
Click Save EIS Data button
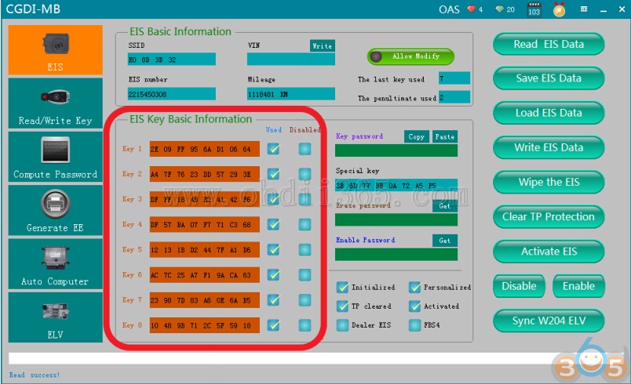[549, 78]
